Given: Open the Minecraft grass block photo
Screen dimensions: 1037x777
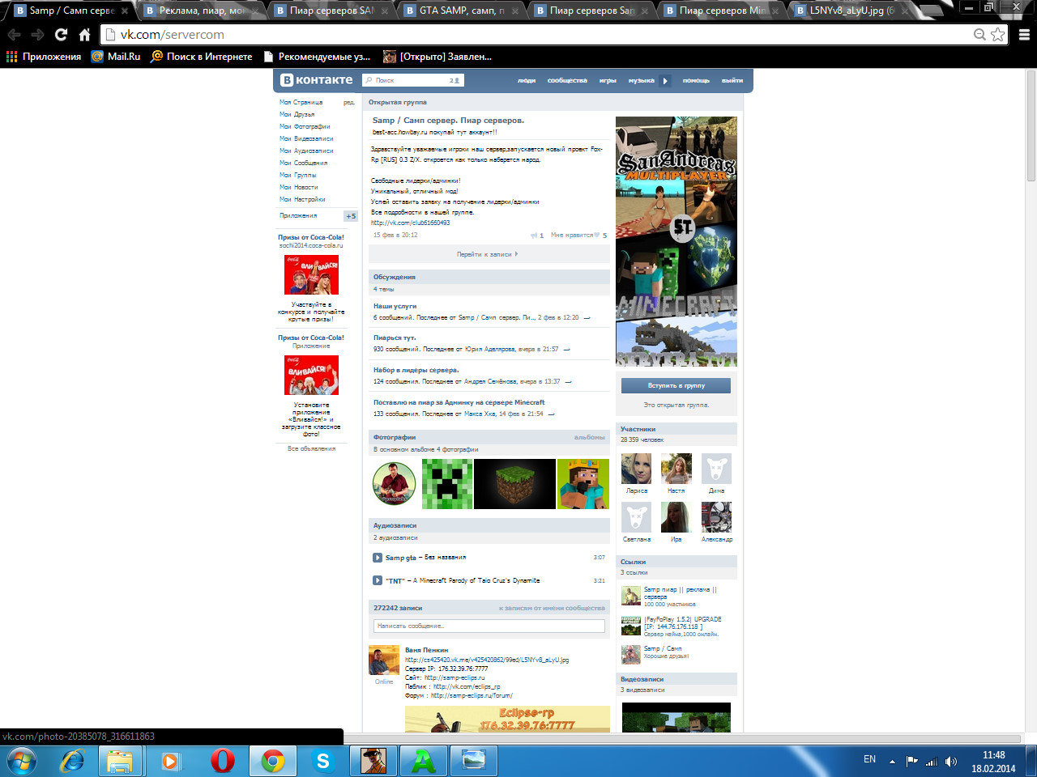Looking at the screenshot, I should (514, 484).
